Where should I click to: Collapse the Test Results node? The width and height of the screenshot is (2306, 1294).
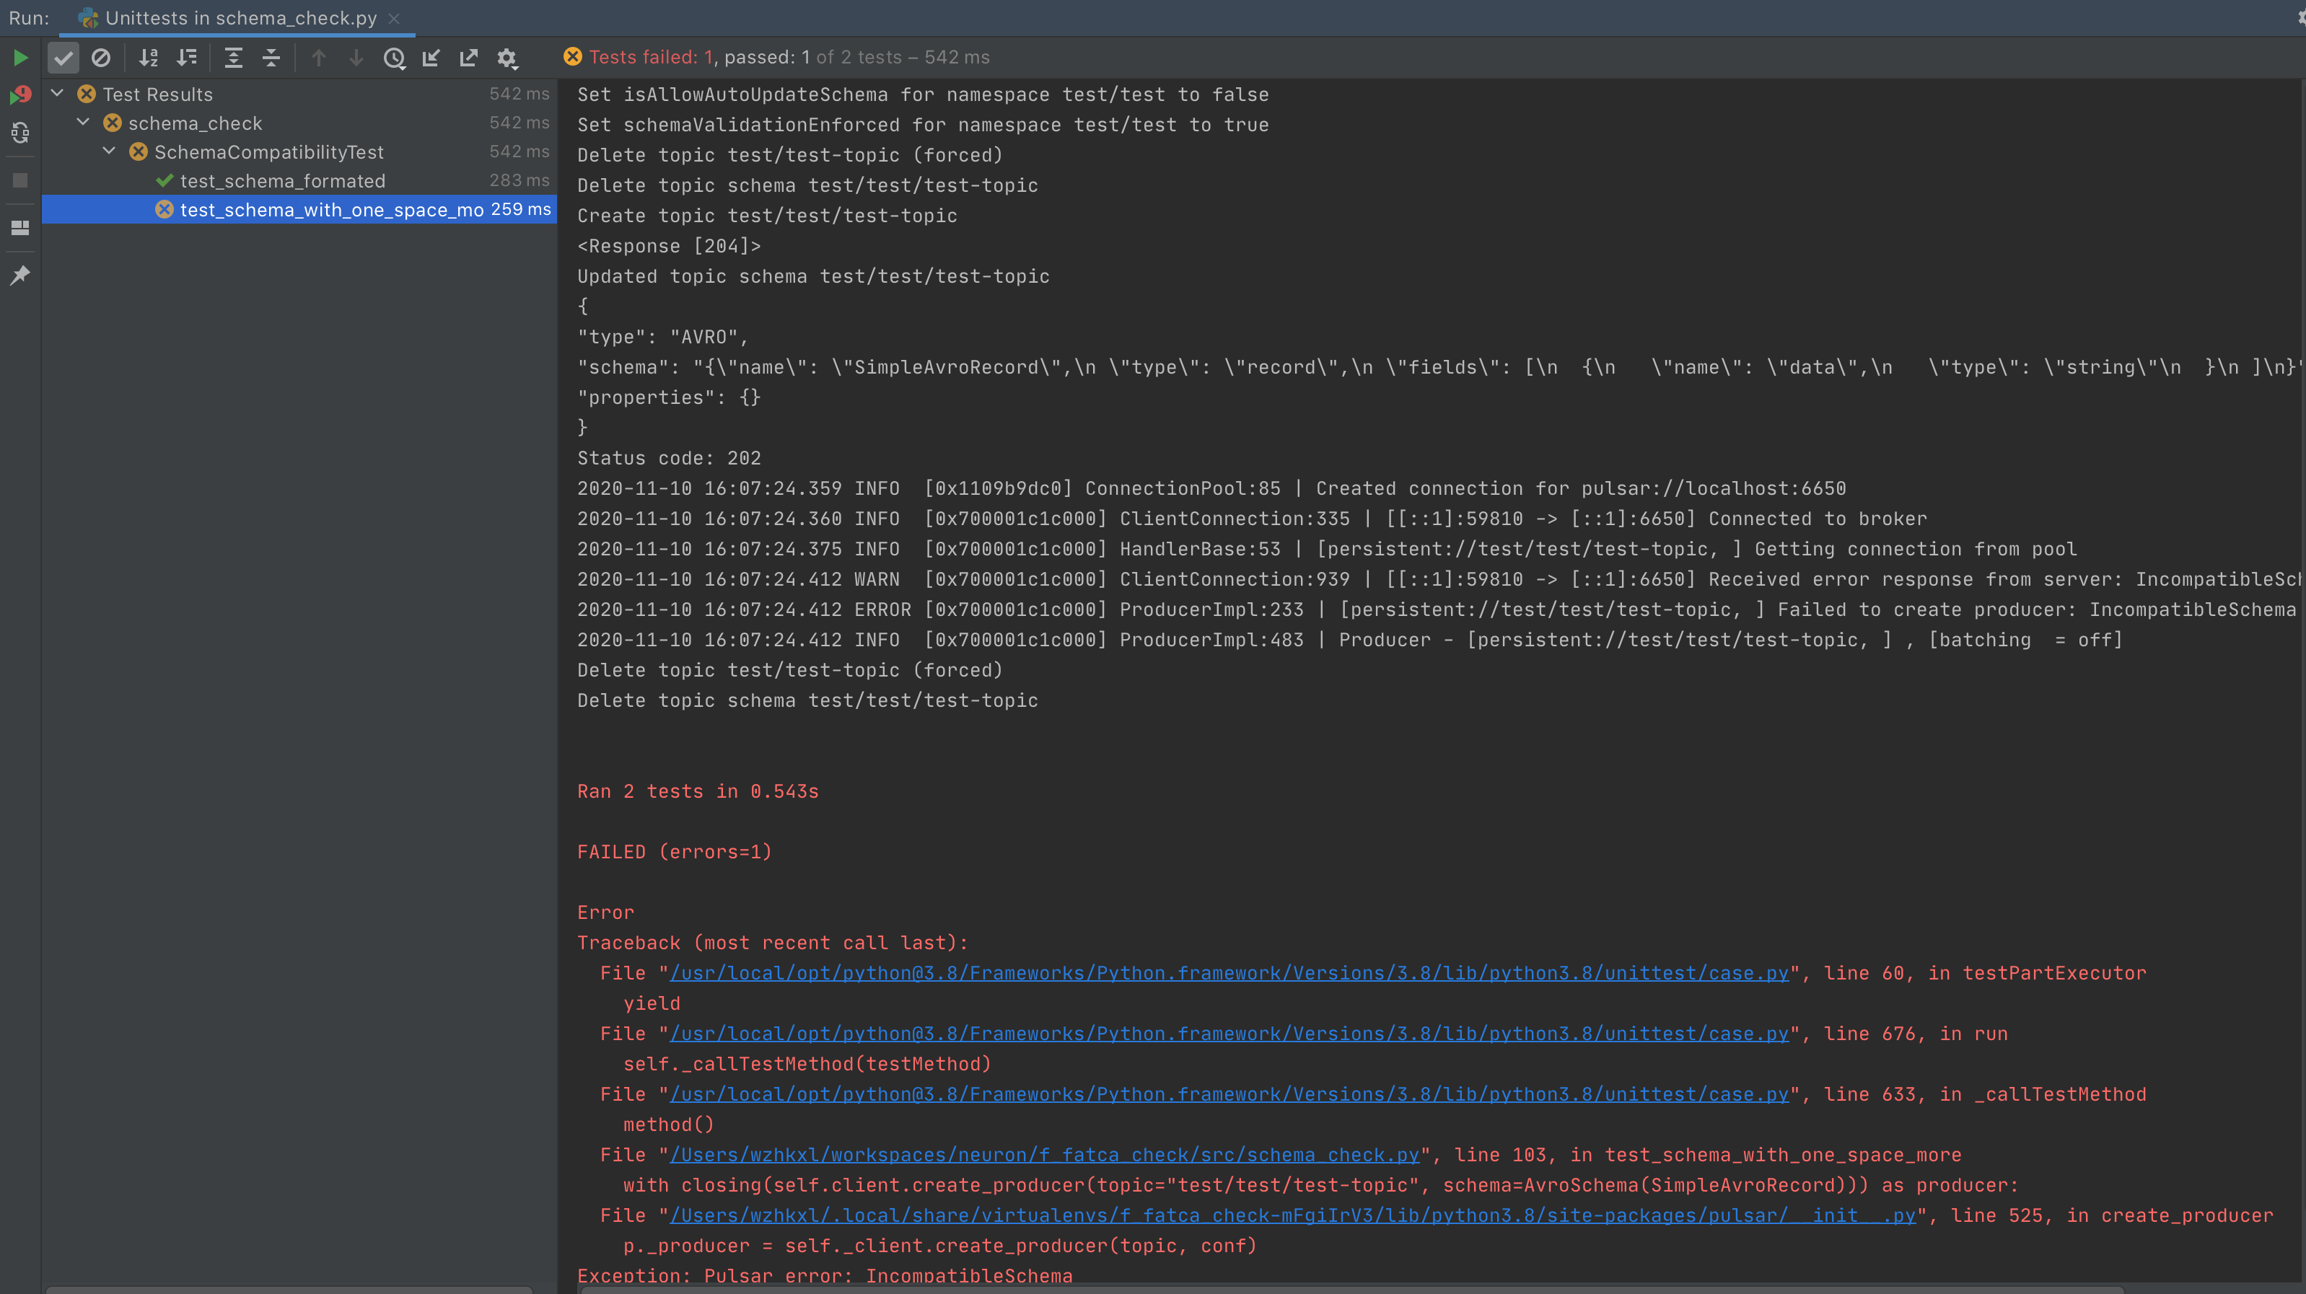pyautogui.click(x=56, y=93)
